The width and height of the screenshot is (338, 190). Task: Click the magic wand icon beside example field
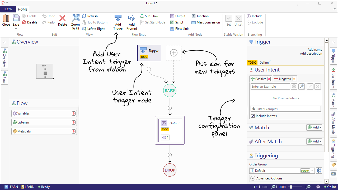pos(301,87)
